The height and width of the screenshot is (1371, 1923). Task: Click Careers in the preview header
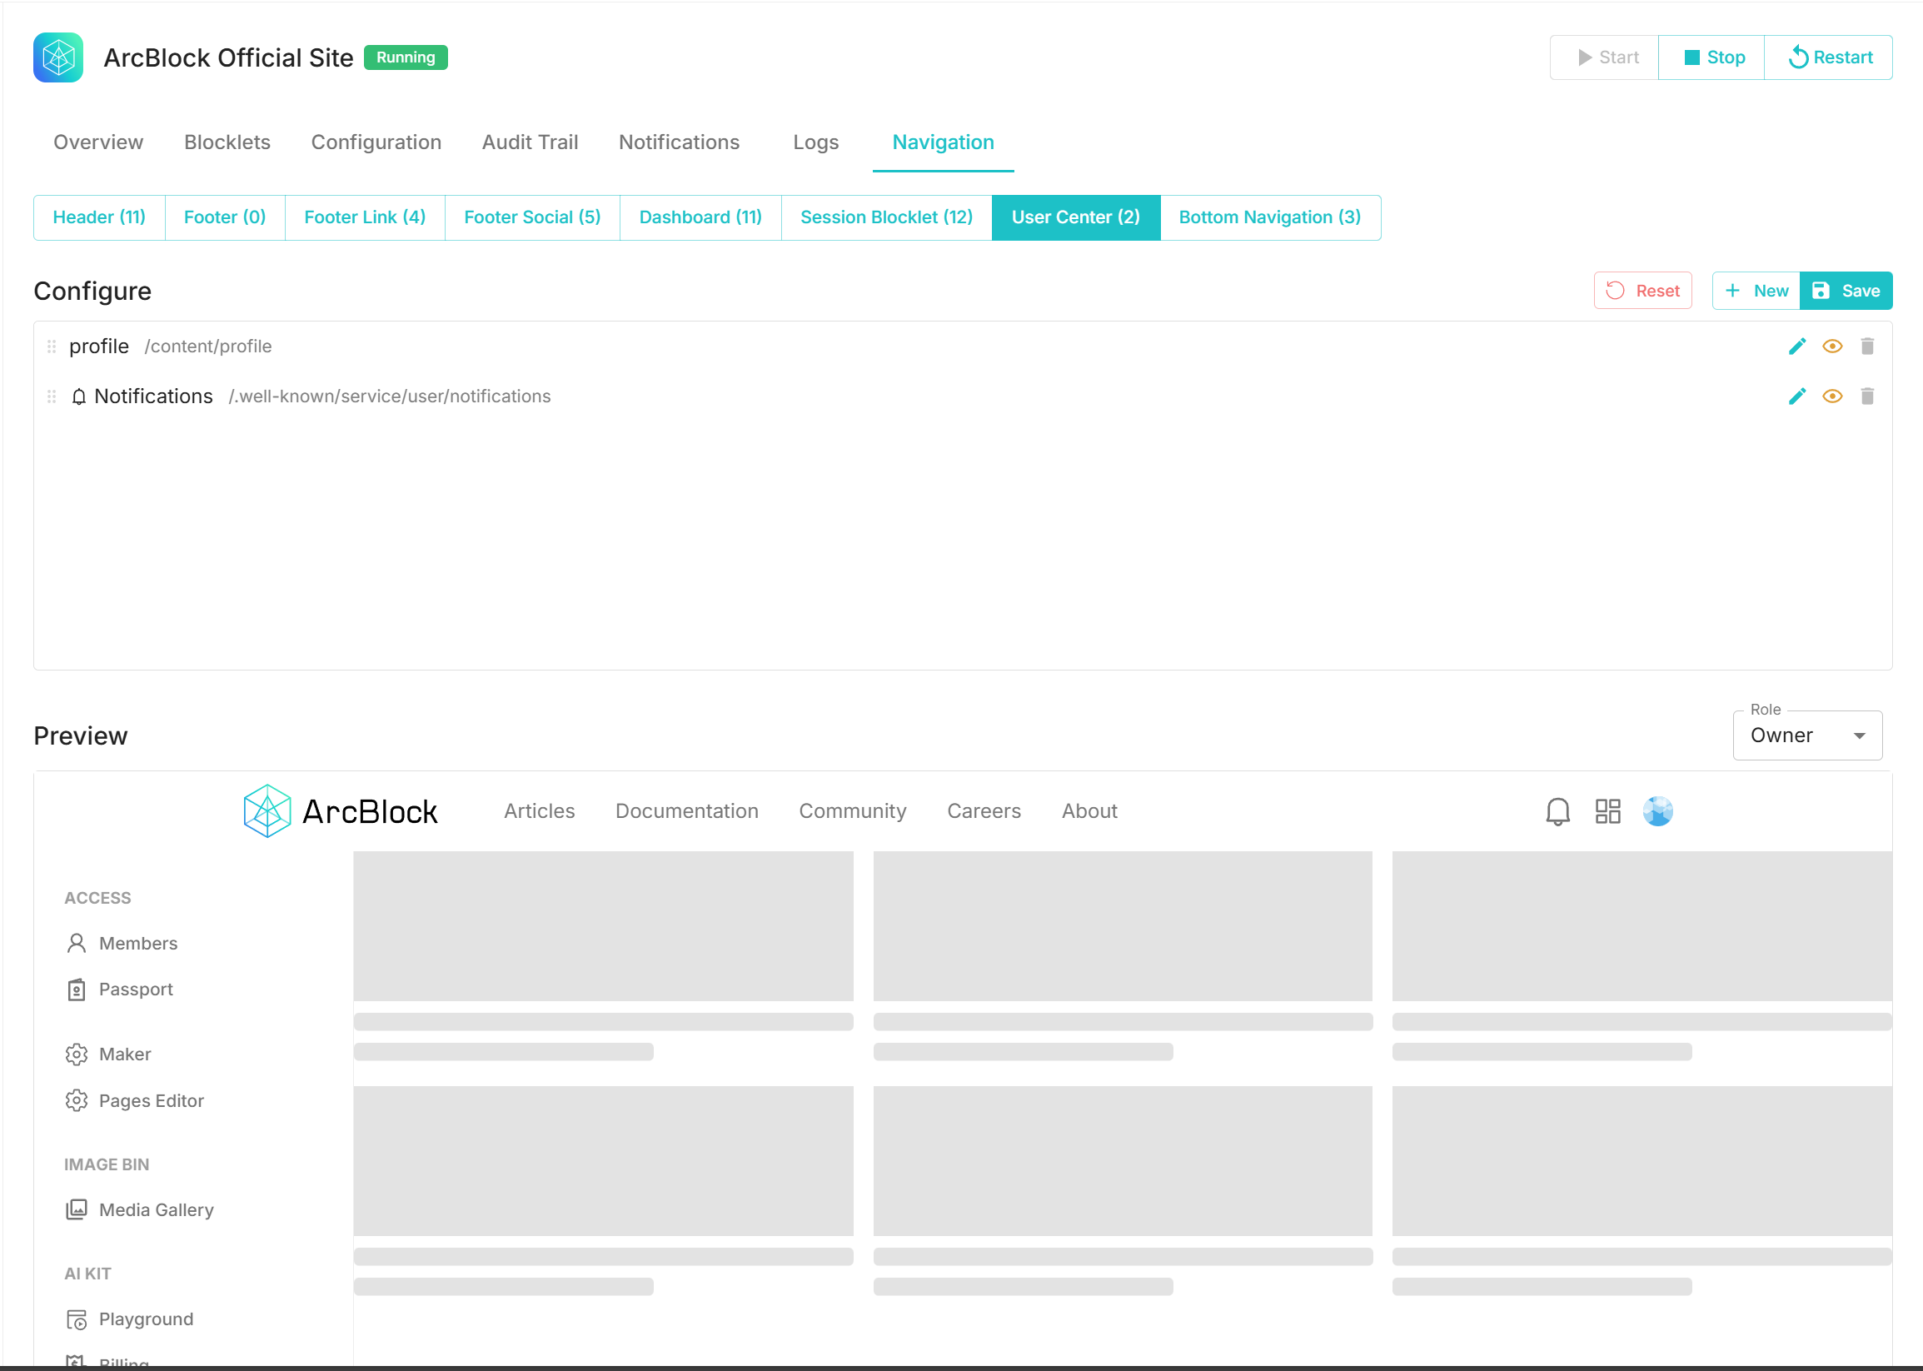tap(984, 811)
